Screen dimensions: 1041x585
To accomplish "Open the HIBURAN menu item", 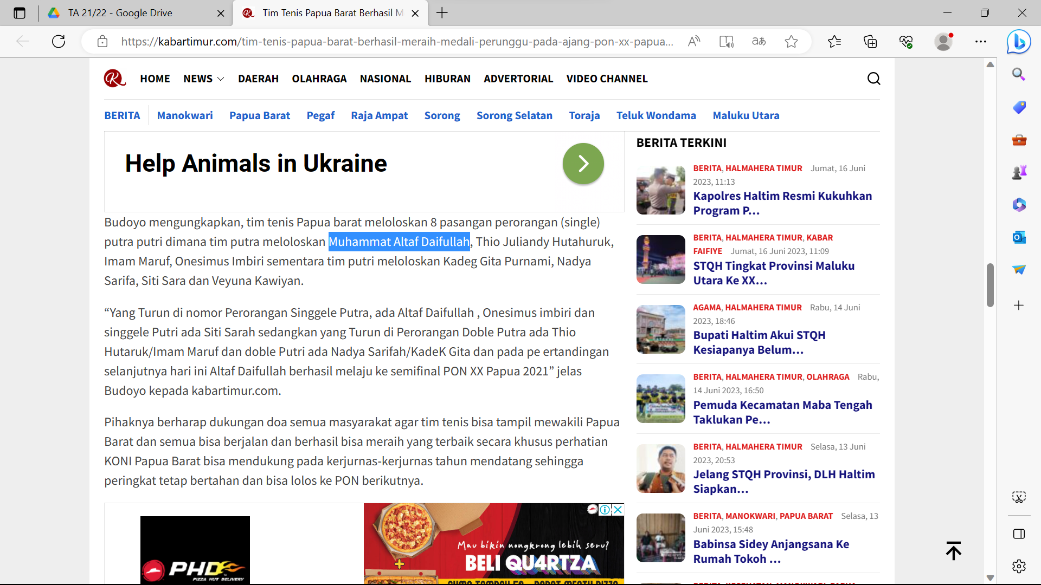I will [x=447, y=79].
